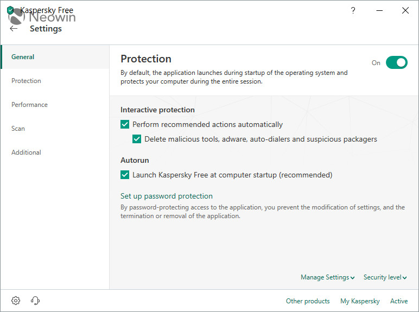Open the Additional settings section

[26, 152]
